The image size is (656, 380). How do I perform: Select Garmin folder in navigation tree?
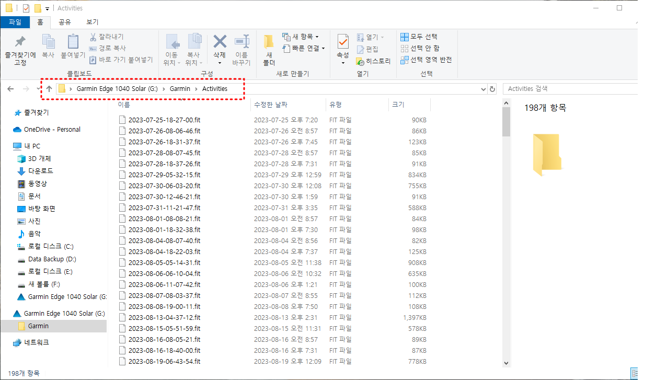[33, 326]
